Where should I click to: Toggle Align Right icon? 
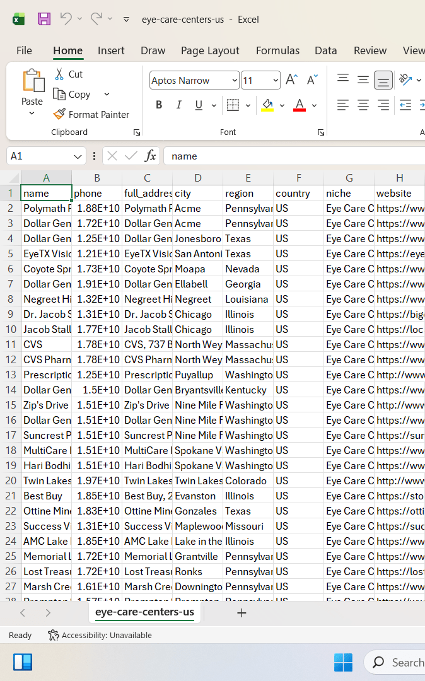point(383,105)
